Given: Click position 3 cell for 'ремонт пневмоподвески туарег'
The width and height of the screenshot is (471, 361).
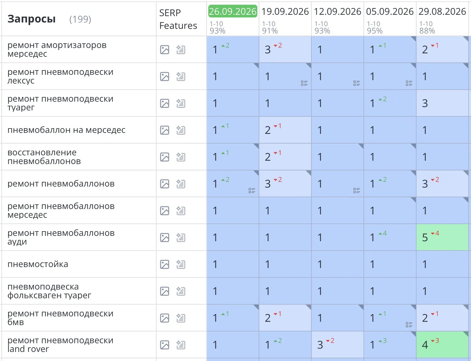Looking at the screenshot, I should (x=442, y=103).
